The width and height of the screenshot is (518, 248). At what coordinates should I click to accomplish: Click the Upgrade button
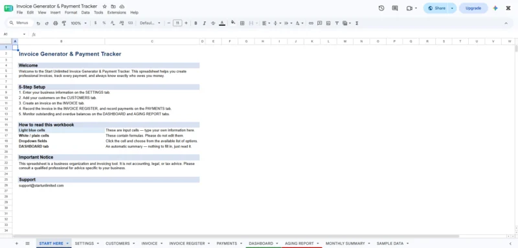(473, 8)
